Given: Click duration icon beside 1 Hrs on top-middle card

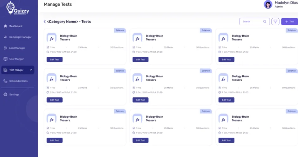Looking at the screenshot, I should [133, 47].
